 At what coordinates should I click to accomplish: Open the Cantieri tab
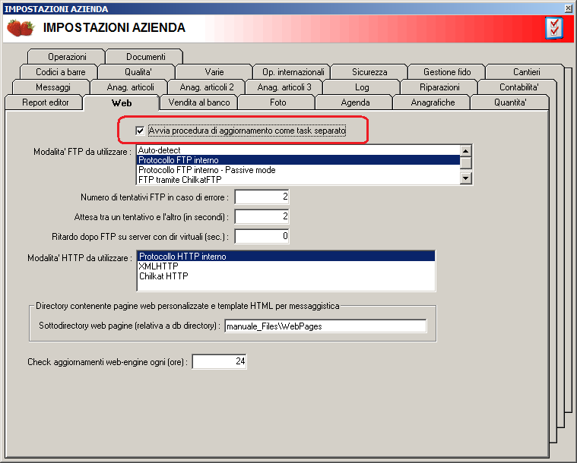(526, 72)
